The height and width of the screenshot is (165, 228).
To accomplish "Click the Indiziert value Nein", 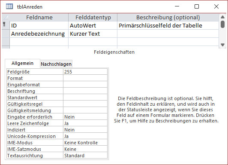I will (85, 130).
